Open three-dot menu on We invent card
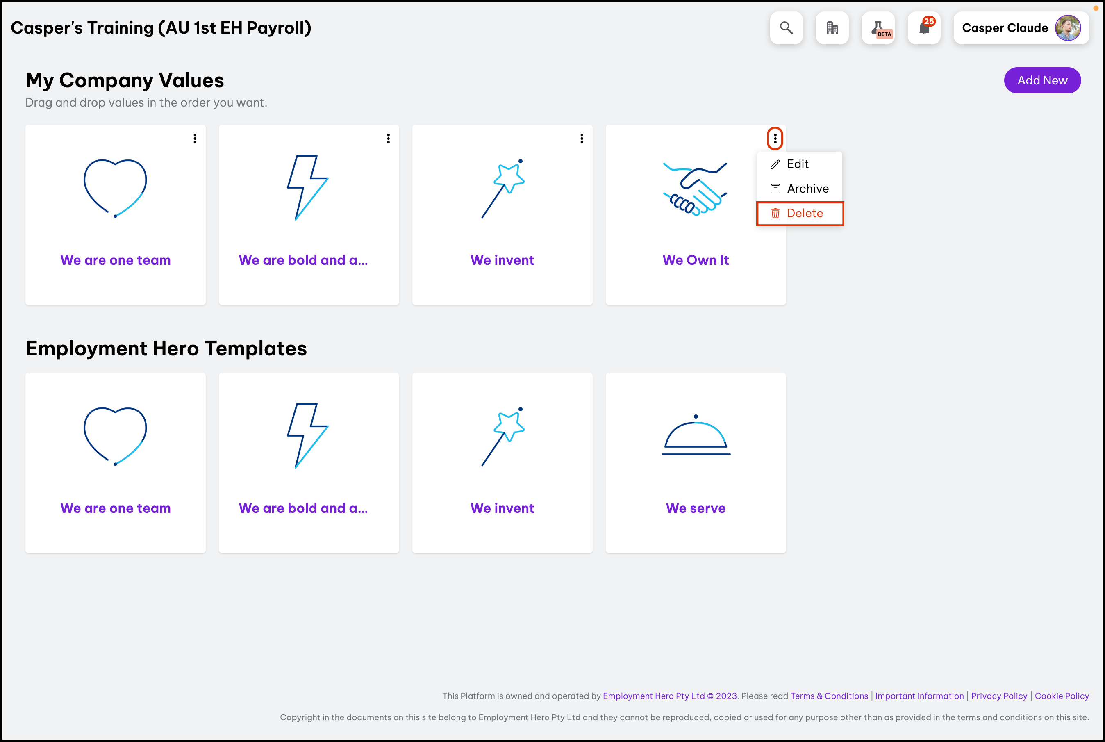Viewport: 1105px width, 742px height. [x=582, y=139]
